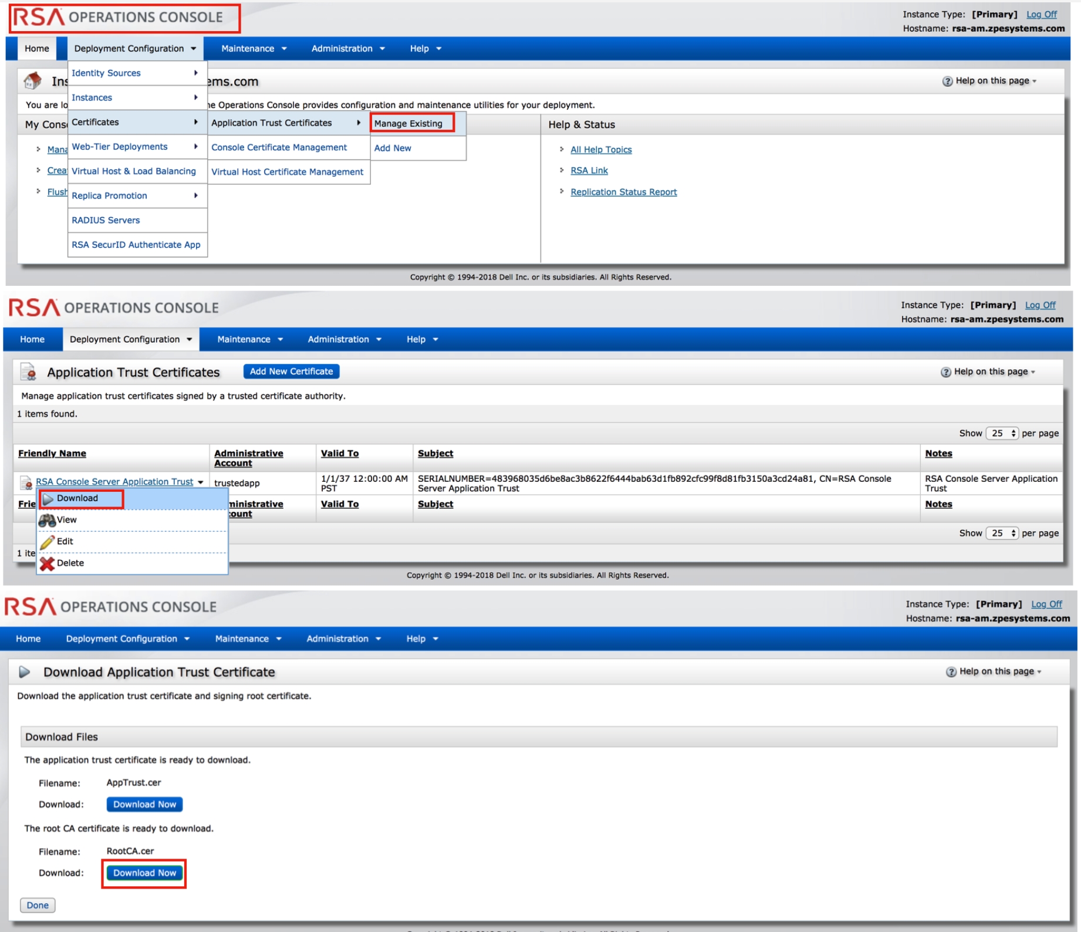
Task: Click Home tab in bottom console
Action: click(28, 639)
